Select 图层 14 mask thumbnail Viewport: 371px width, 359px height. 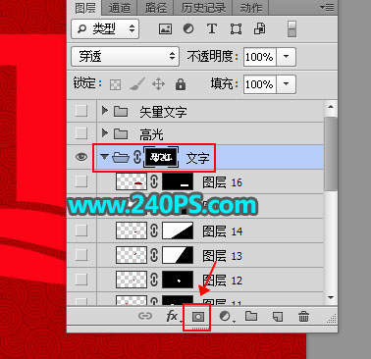[178, 231]
